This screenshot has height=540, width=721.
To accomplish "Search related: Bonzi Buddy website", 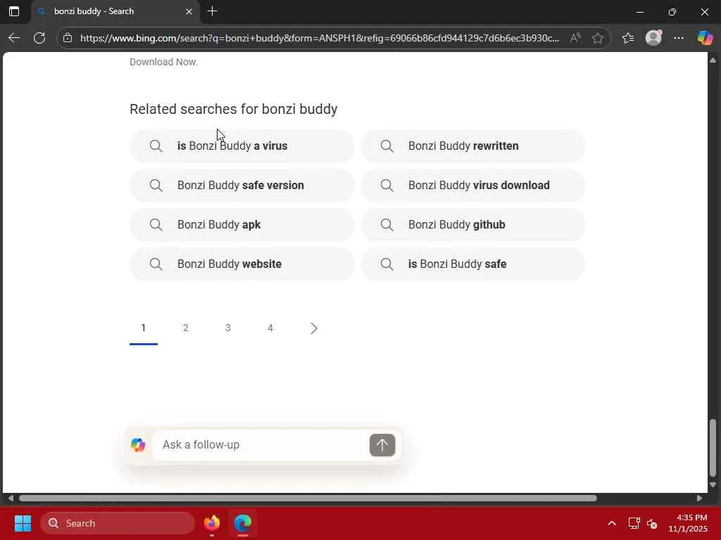I will 242,264.
